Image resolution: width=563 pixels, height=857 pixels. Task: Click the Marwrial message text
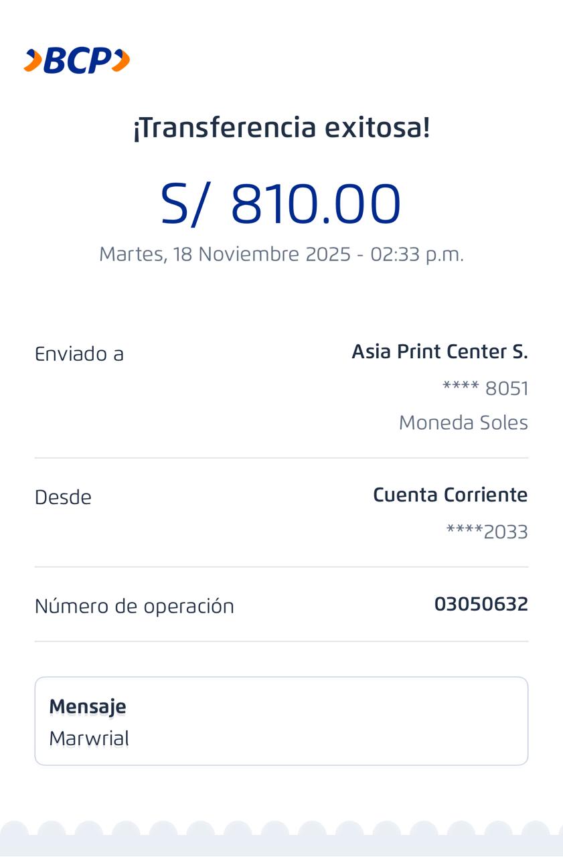pyautogui.click(x=89, y=738)
